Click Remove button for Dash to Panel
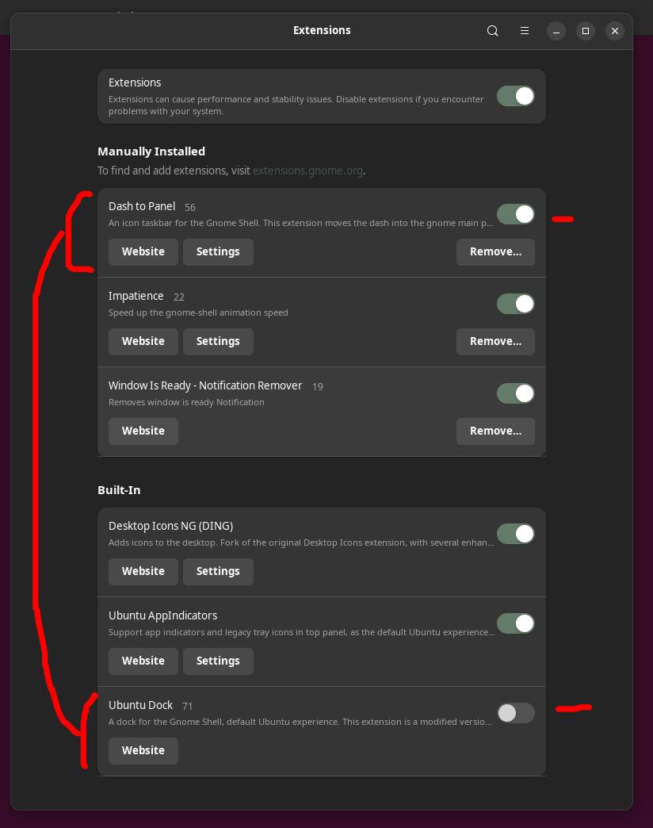 [x=495, y=251]
